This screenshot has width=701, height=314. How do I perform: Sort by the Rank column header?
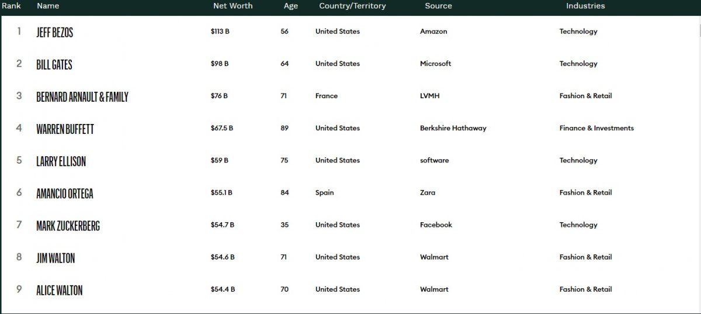click(x=12, y=6)
